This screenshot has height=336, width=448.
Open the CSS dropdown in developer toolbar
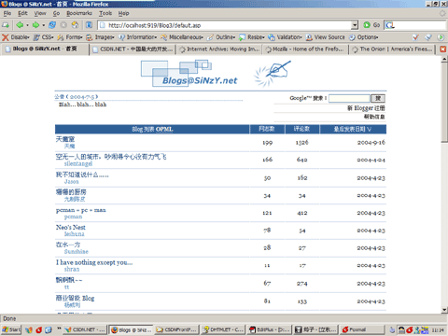point(44,37)
